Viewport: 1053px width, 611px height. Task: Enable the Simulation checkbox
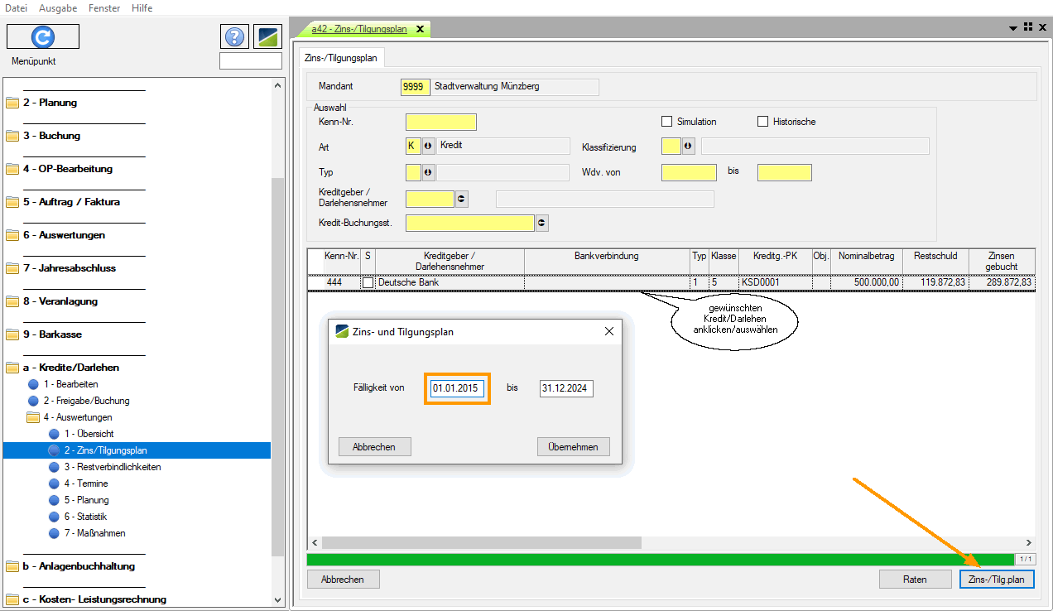tap(666, 122)
